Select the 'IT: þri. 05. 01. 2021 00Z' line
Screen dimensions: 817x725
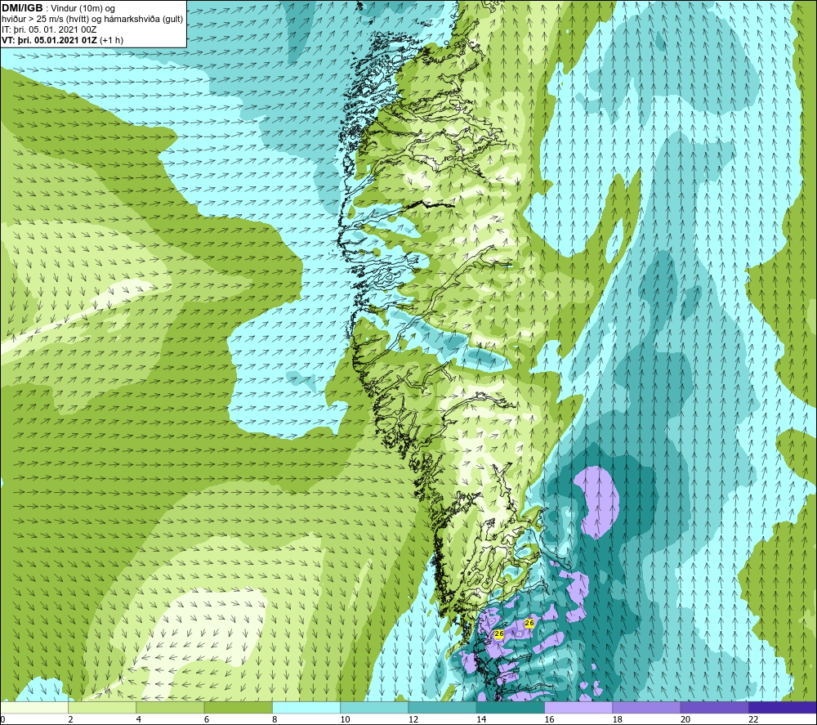coord(49,29)
